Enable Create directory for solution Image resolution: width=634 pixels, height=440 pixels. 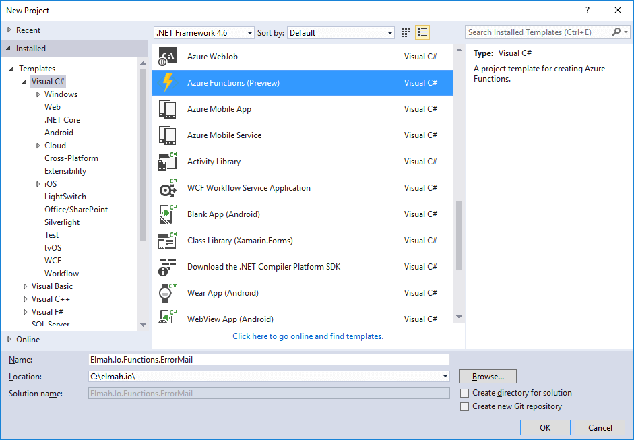click(x=465, y=393)
